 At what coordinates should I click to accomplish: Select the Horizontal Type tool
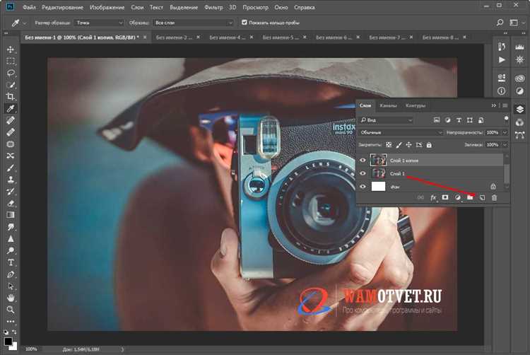(11, 262)
